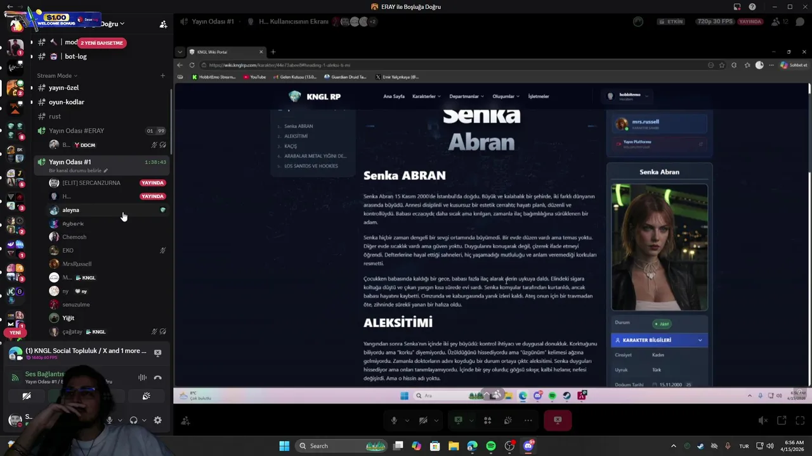Open camera options arrow in stream bar
Viewport: 812px width, 456px height.
point(436,421)
